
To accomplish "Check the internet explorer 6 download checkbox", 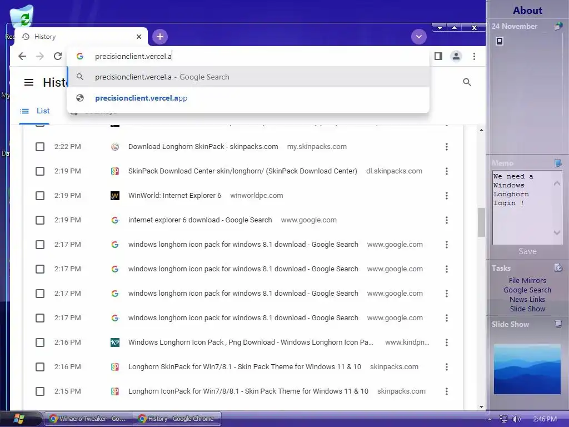I will (x=40, y=220).
